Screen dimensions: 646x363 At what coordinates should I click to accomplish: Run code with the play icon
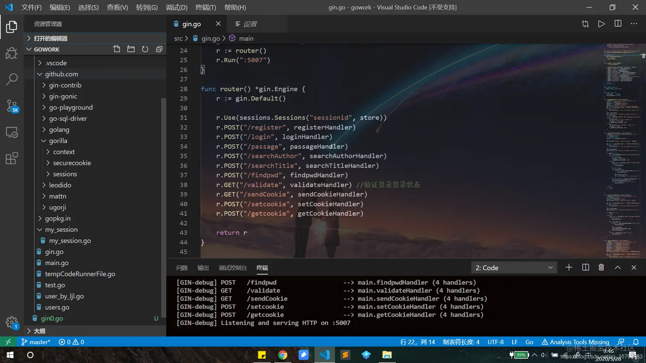click(601, 24)
